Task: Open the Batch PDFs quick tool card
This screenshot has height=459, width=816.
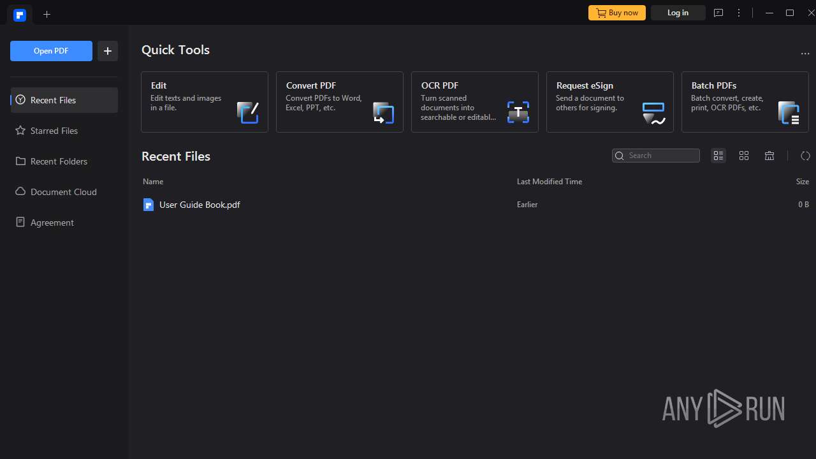Action: coord(745,102)
